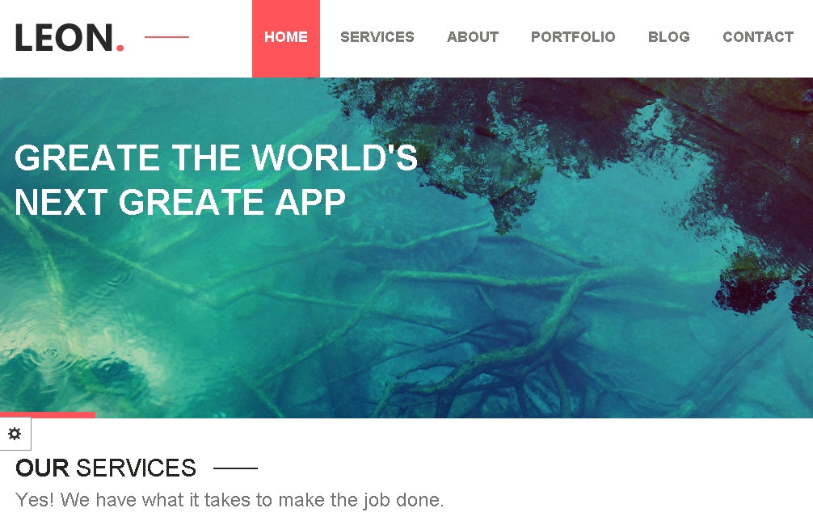Click the word 'WORLD'S' in banner
Screen dimensions: 813x529
pos(335,157)
